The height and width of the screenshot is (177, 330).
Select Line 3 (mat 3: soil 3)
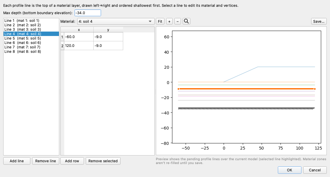click(x=31, y=29)
